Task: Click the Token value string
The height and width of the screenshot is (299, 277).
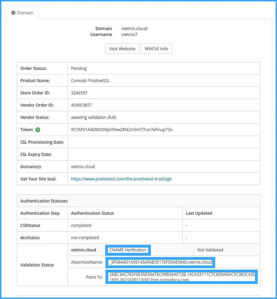Action: (122, 130)
